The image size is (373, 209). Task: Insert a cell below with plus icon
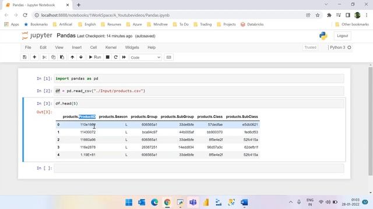[34, 57]
